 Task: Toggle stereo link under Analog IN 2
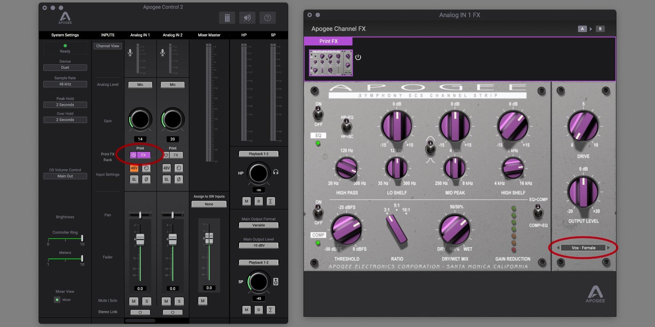[x=172, y=312]
